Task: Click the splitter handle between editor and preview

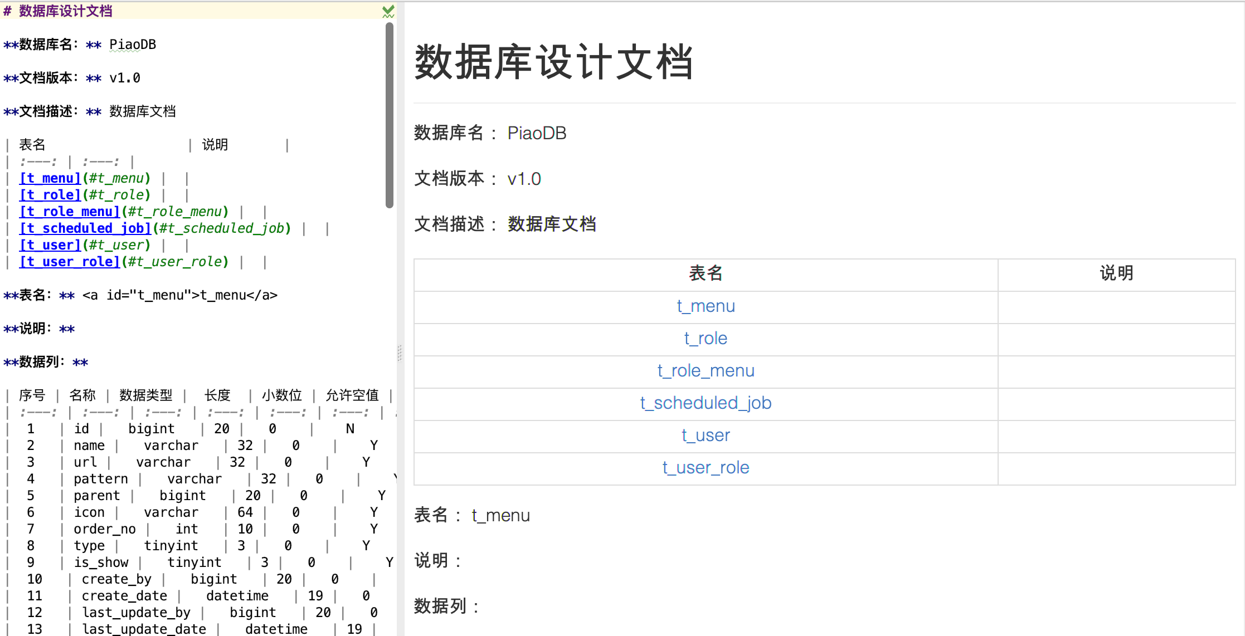Action: click(400, 353)
